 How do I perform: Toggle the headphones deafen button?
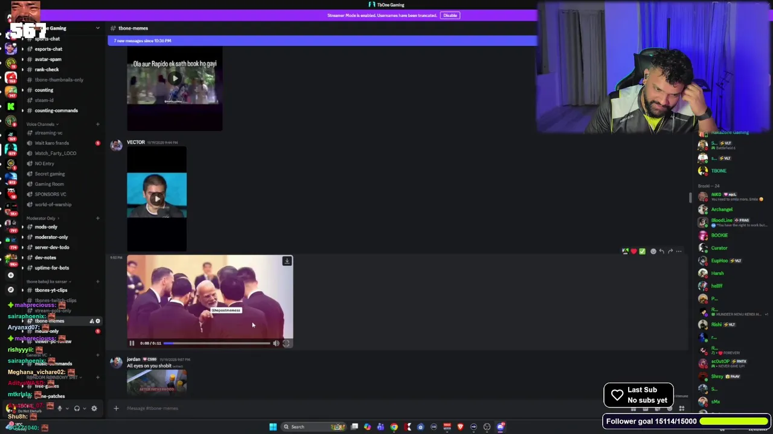(77, 408)
